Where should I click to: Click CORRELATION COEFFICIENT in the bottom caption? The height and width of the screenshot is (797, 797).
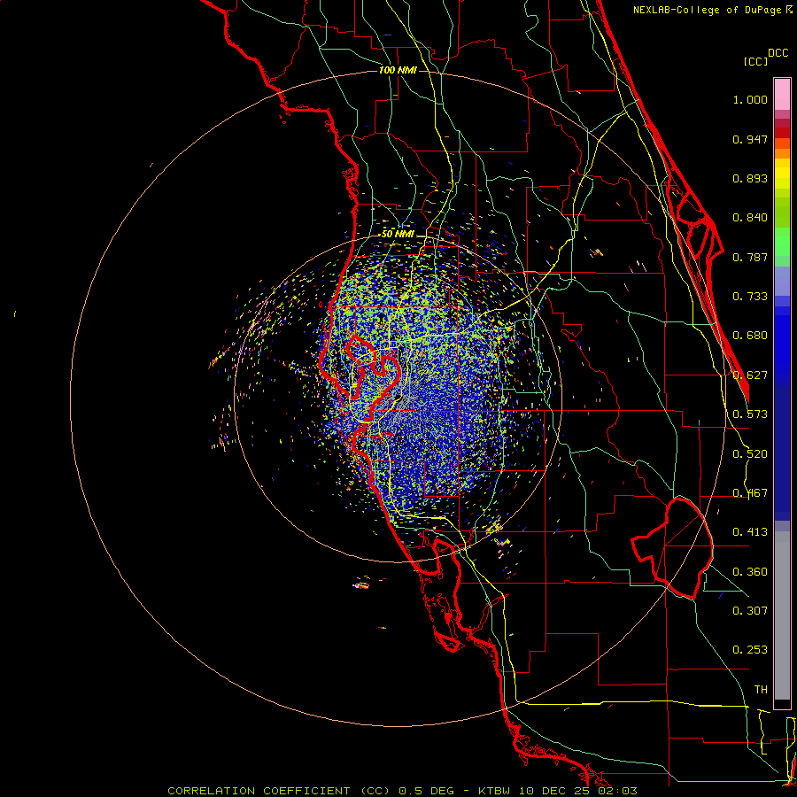pos(259,791)
